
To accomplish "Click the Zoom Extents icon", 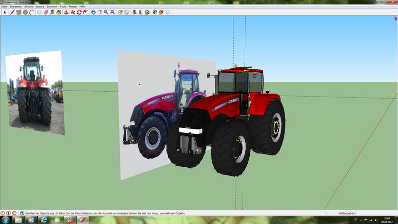I will 112,12.
